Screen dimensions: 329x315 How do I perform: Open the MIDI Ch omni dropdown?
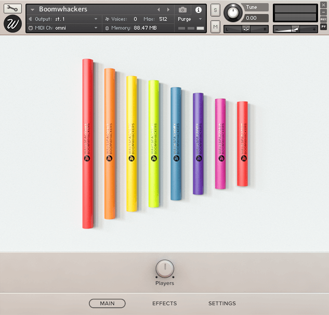point(63,28)
